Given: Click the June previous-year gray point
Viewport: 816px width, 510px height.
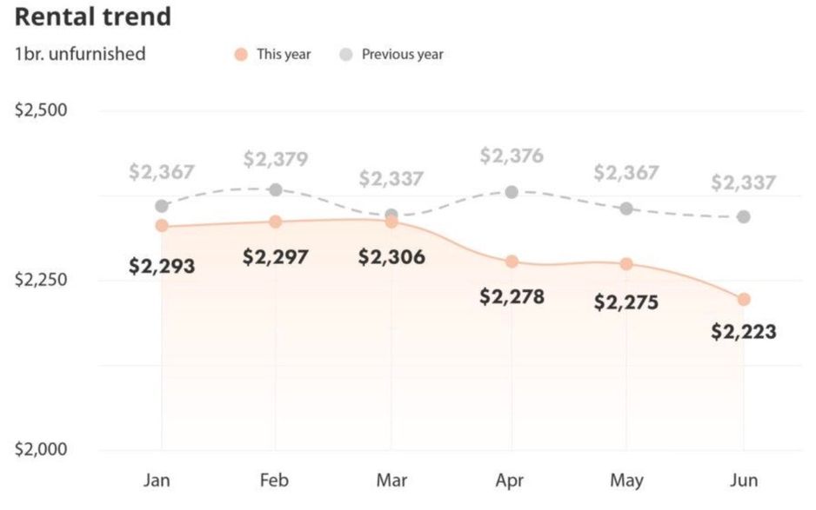Looking at the screenshot, I should coord(744,216).
